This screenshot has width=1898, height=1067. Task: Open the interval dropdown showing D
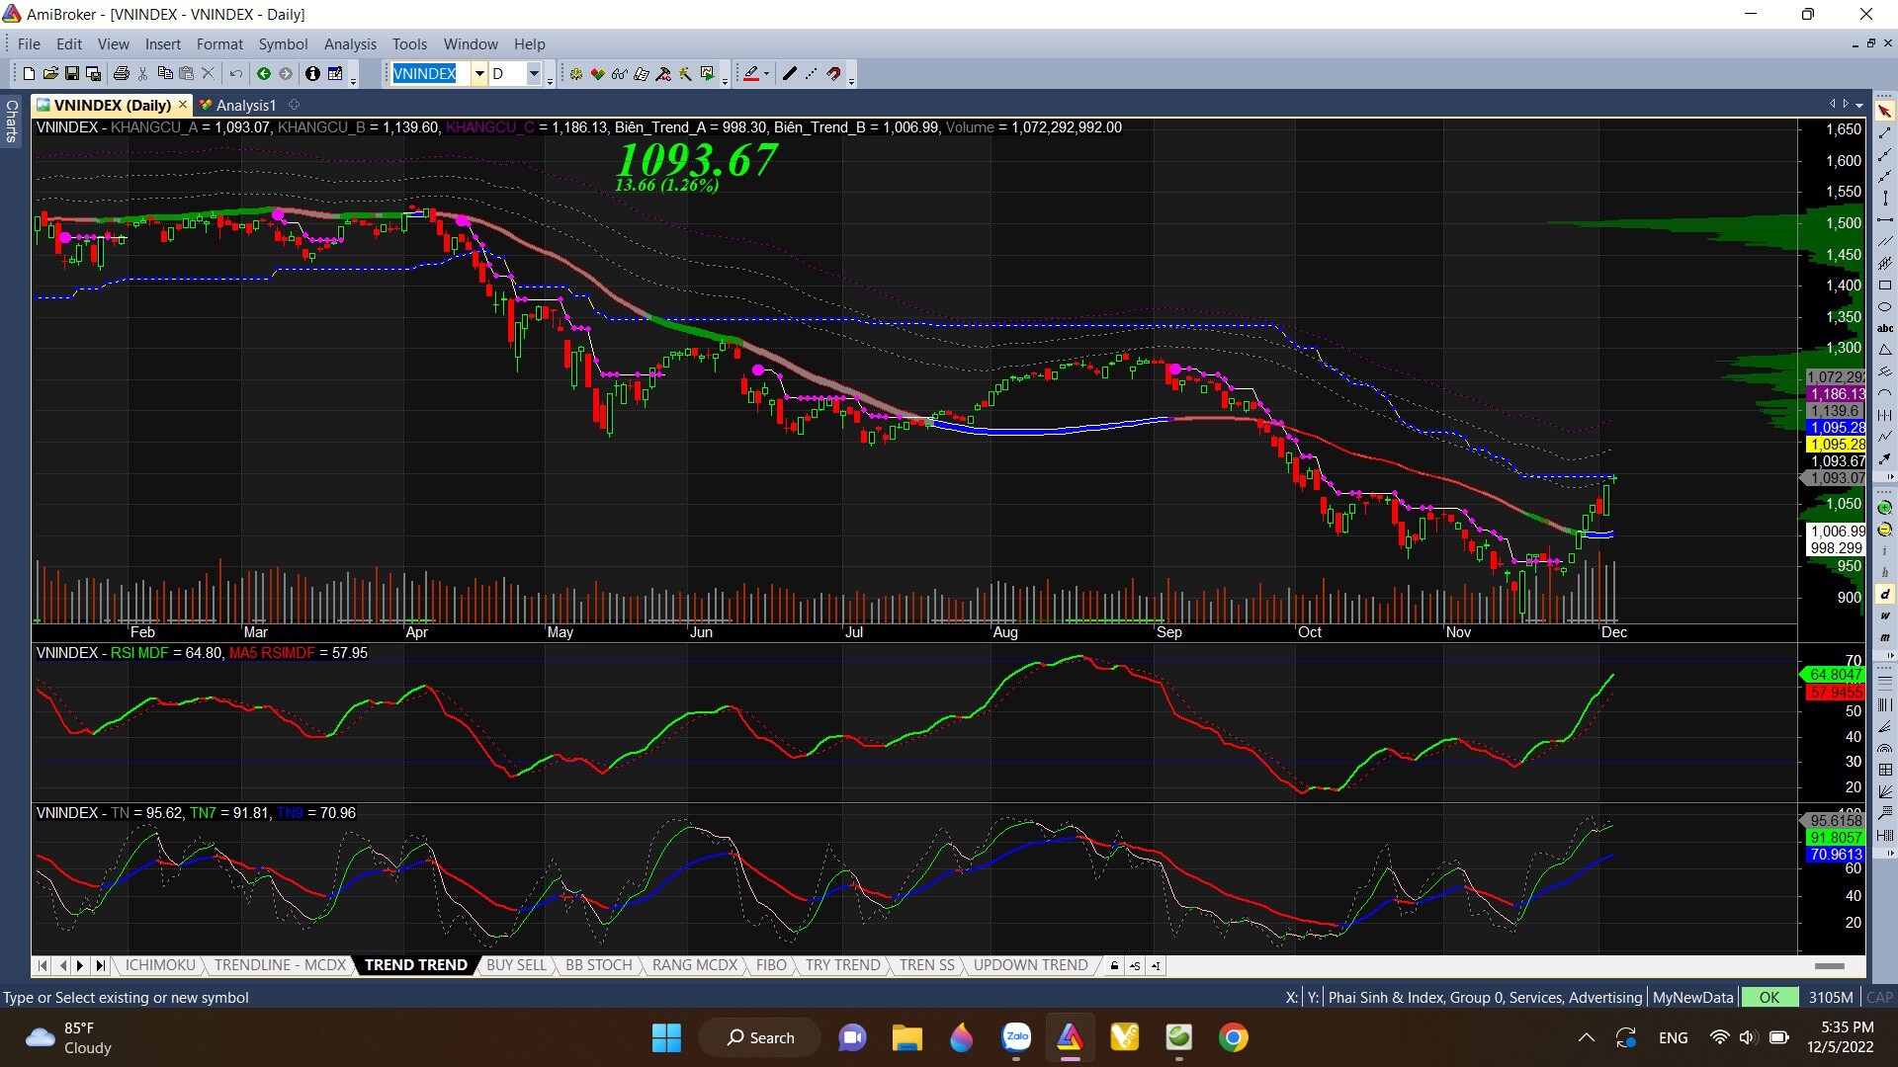point(534,73)
